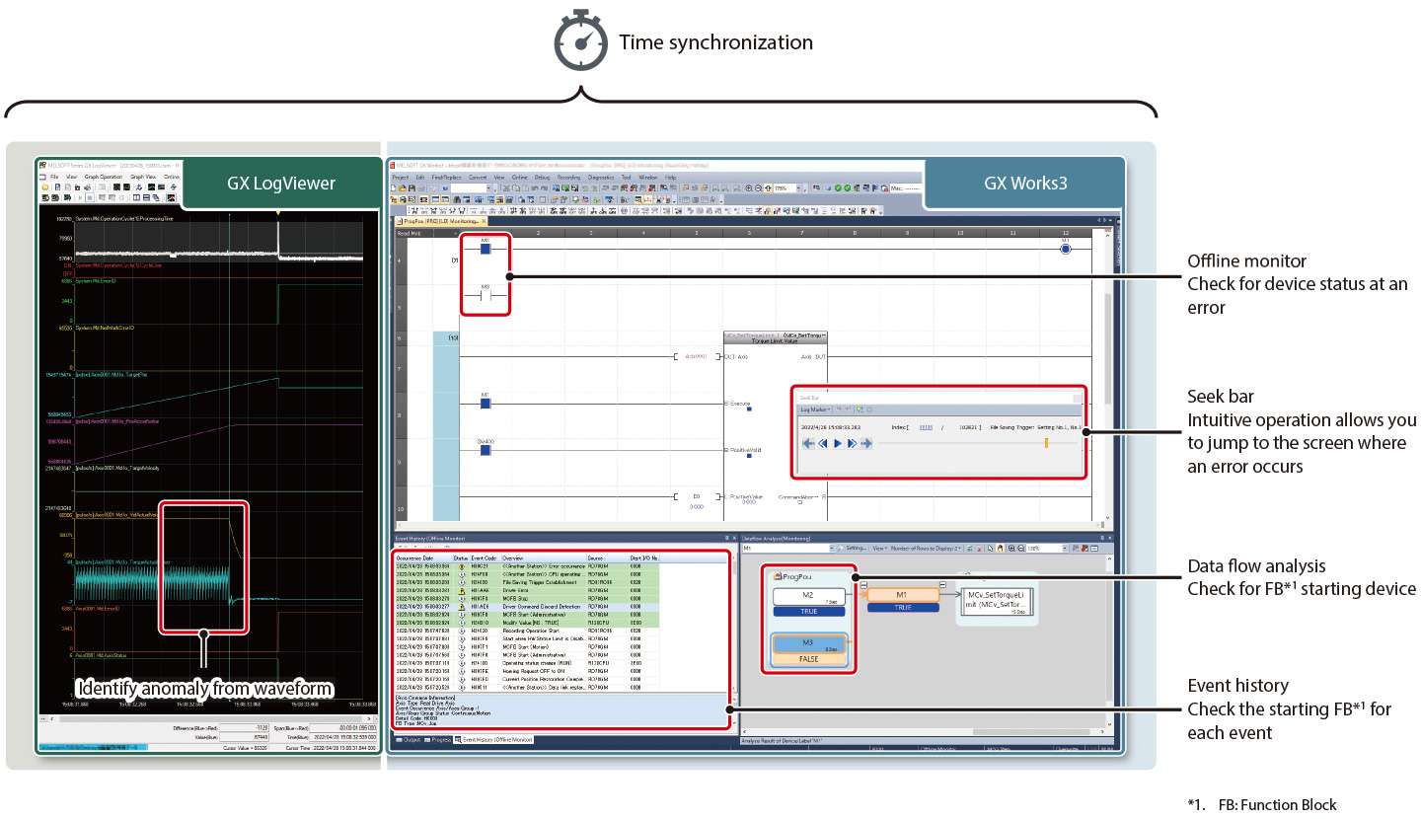Viewport: 1421px width, 819px height.
Task: Select the hand pan tool in Dataflow Analysis toolbar
Action: coord(1000,547)
